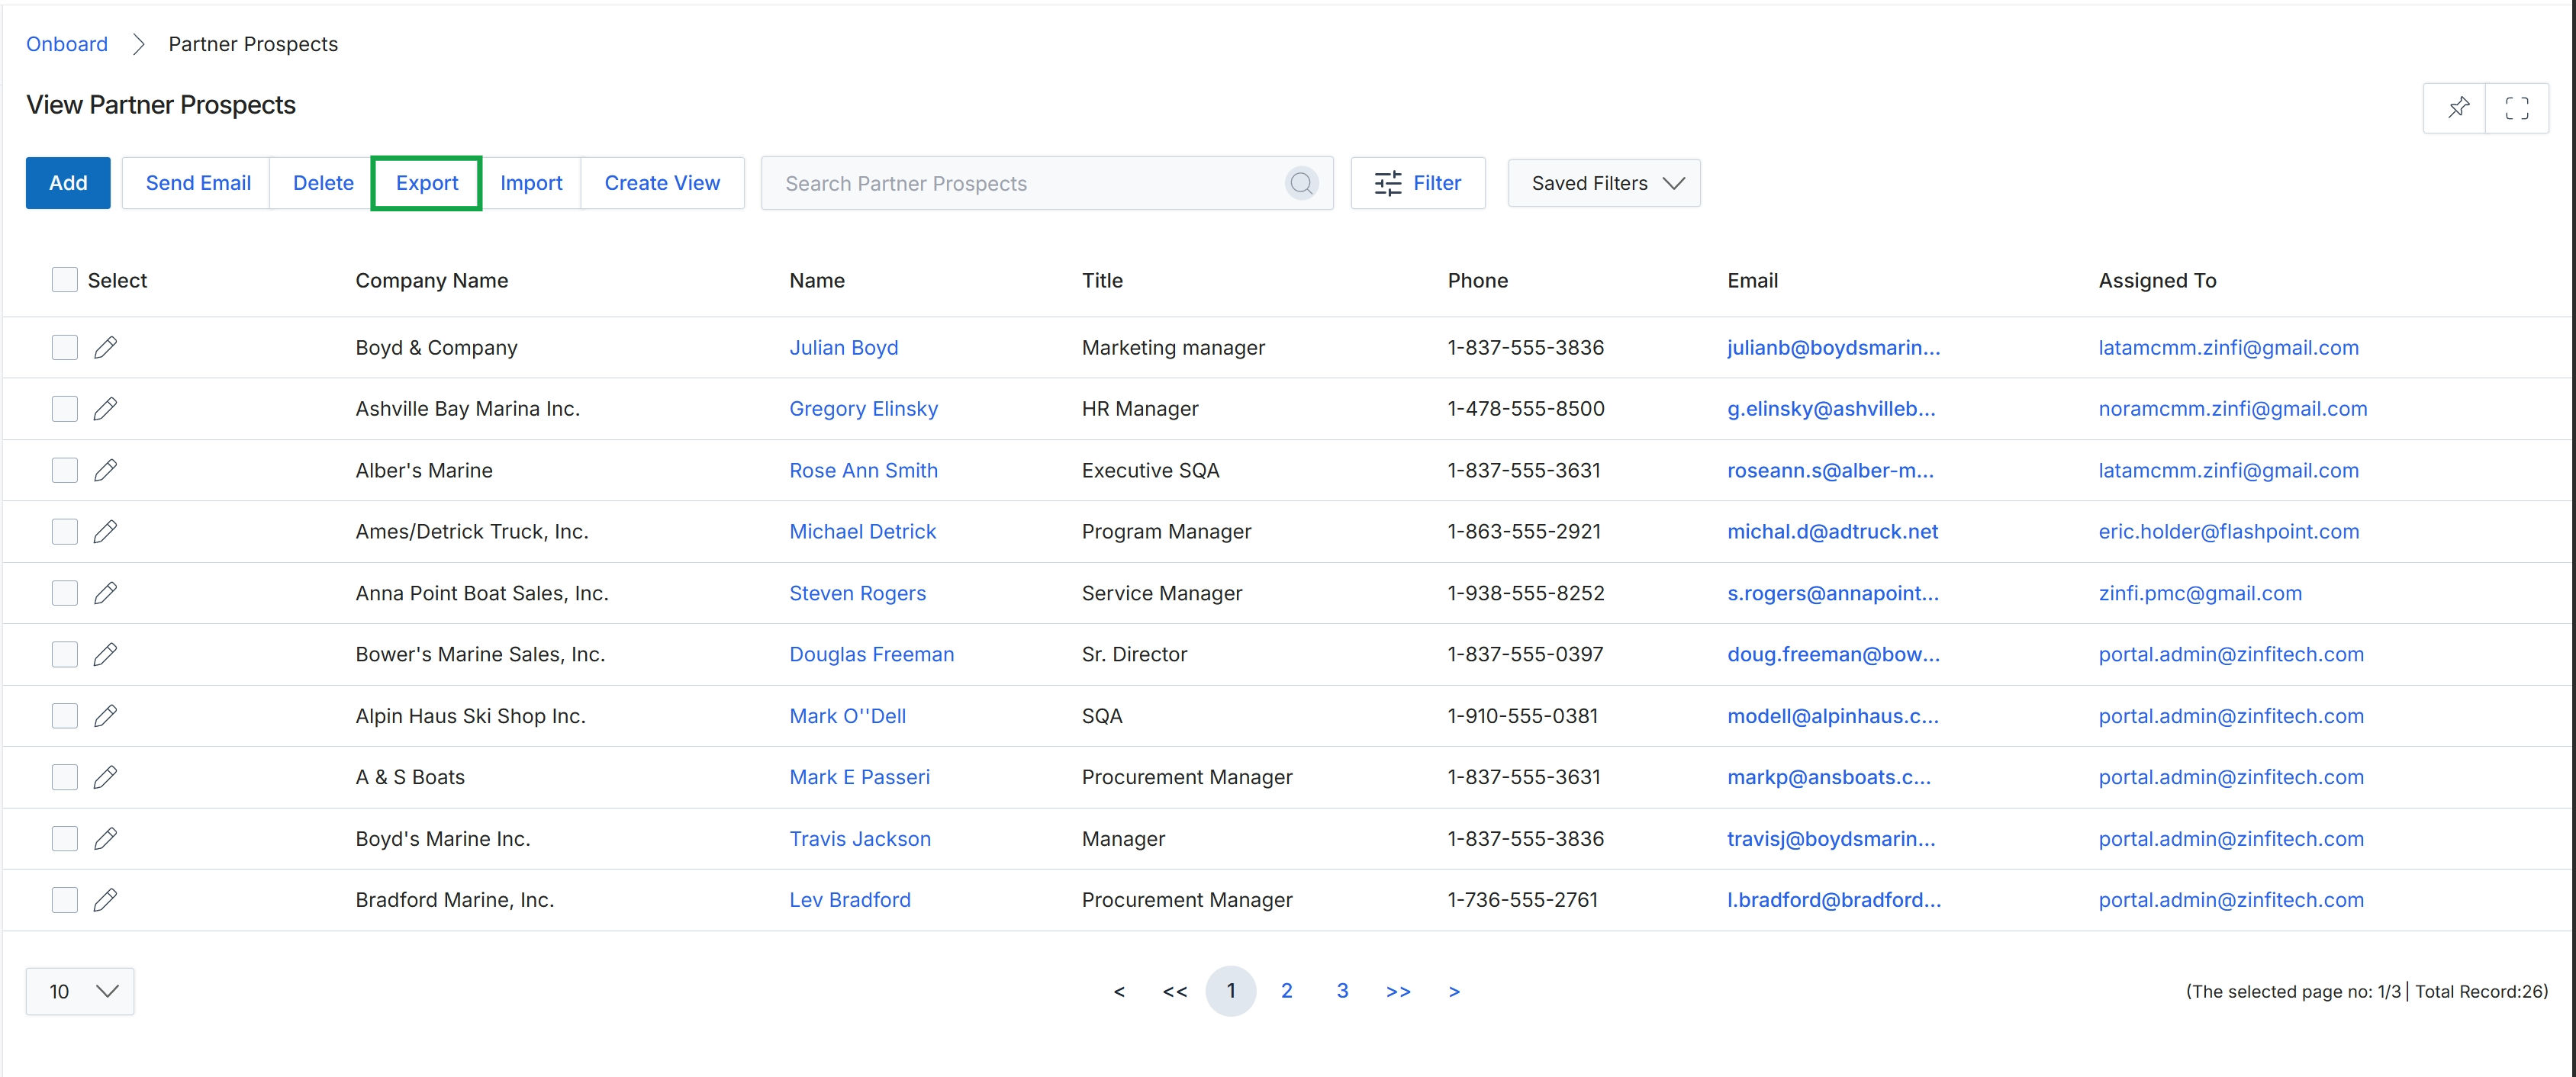Edit Alber's Marine row pencil icon
Image resolution: width=2576 pixels, height=1077 pixels.
tap(105, 470)
